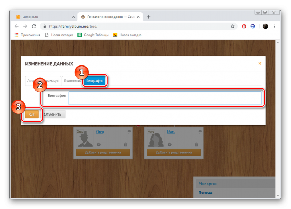This screenshot has width=291, height=209.
Task: Open the Google Таблицы bookmark
Action: coord(93,35)
